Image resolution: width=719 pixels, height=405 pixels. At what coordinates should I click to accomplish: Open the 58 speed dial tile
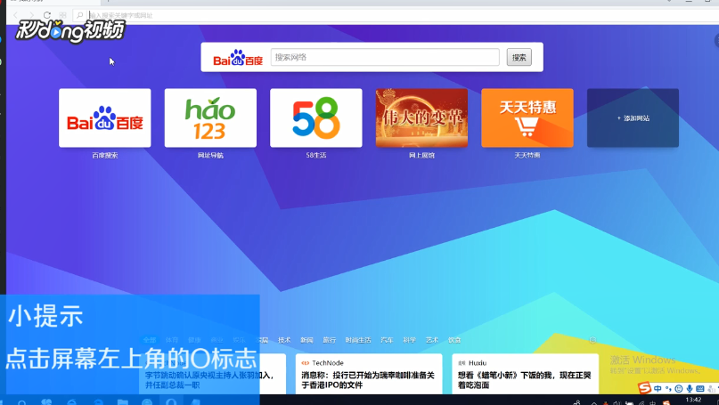click(316, 117)
